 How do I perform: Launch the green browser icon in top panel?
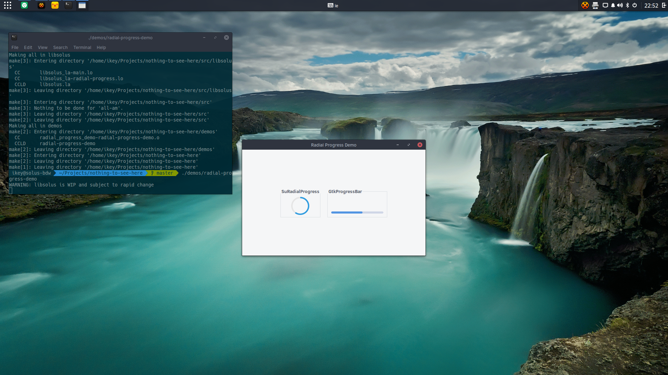[24, 5]
